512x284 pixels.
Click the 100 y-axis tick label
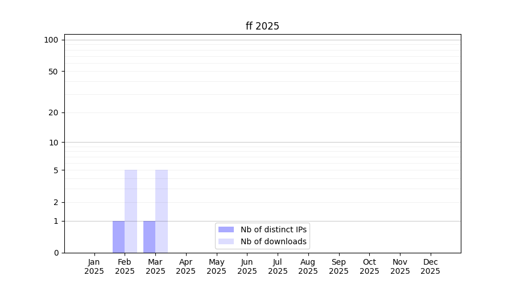tap(51, 40)
